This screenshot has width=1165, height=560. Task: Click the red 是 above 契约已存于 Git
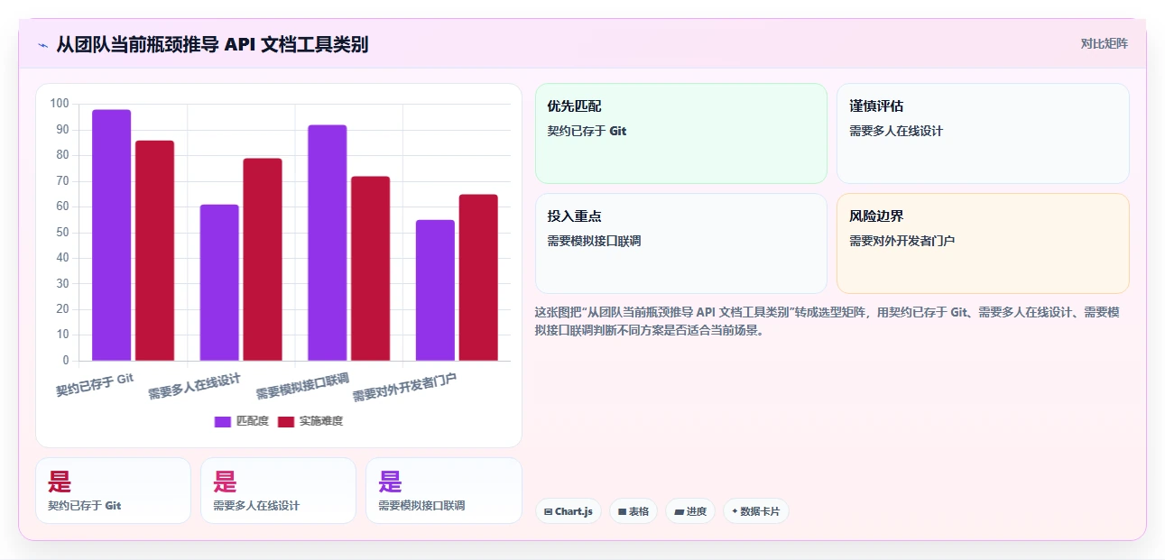[x=60, y=482]
